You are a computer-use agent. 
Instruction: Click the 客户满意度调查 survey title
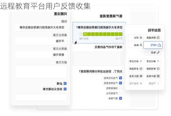tap(111, 16)
